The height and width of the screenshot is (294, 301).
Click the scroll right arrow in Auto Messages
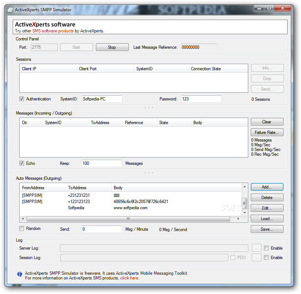click(238, 219)
